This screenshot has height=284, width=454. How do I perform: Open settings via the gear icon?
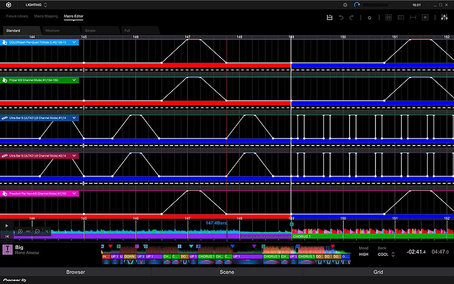pos(345,5)
